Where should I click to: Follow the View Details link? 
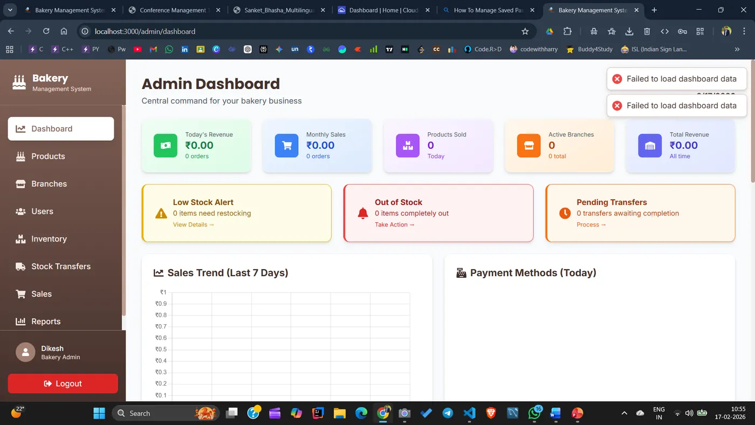coord(194,224)
